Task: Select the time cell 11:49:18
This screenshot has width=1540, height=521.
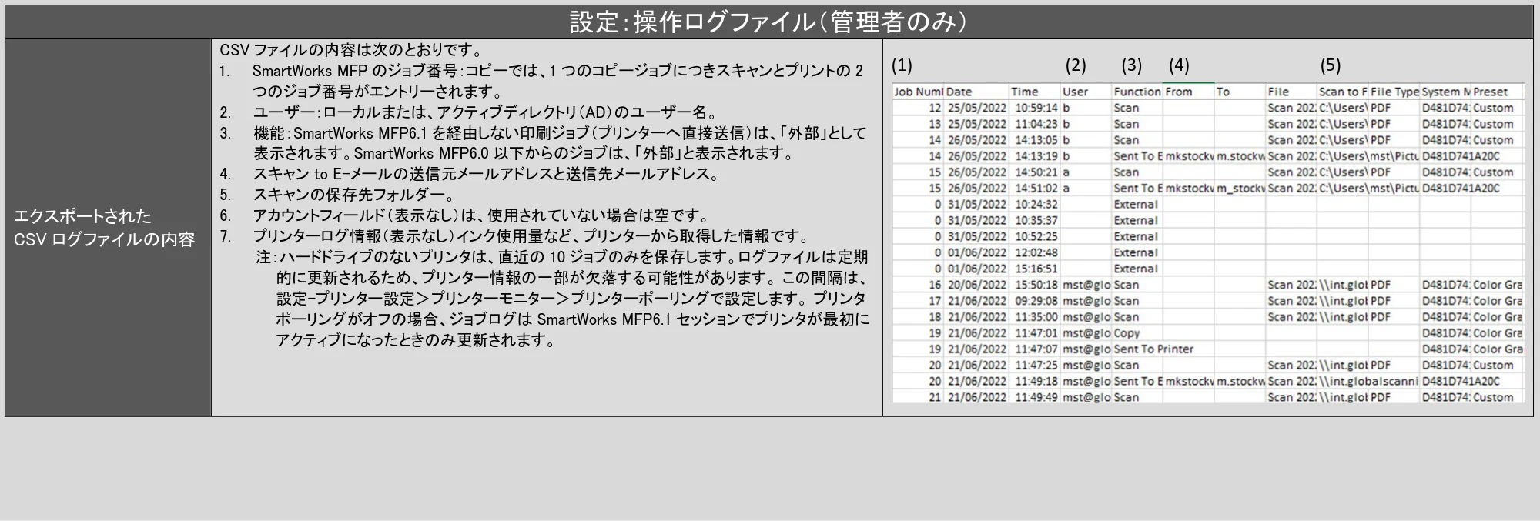Action: pyautogui.click(x=1036, y=381)
